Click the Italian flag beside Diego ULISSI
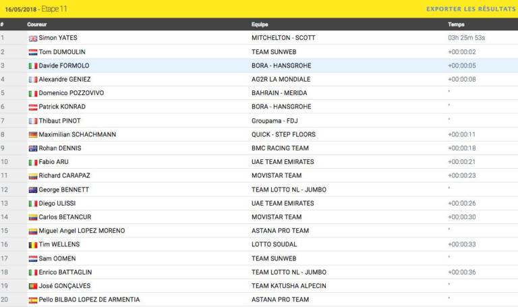This screenshot has height=307, width=518. 33,204
